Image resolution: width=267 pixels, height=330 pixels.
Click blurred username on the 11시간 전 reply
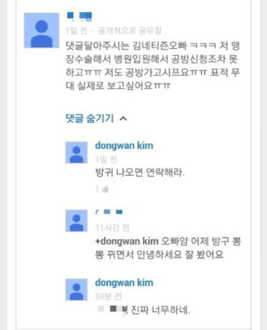click(x=109, y=212)
